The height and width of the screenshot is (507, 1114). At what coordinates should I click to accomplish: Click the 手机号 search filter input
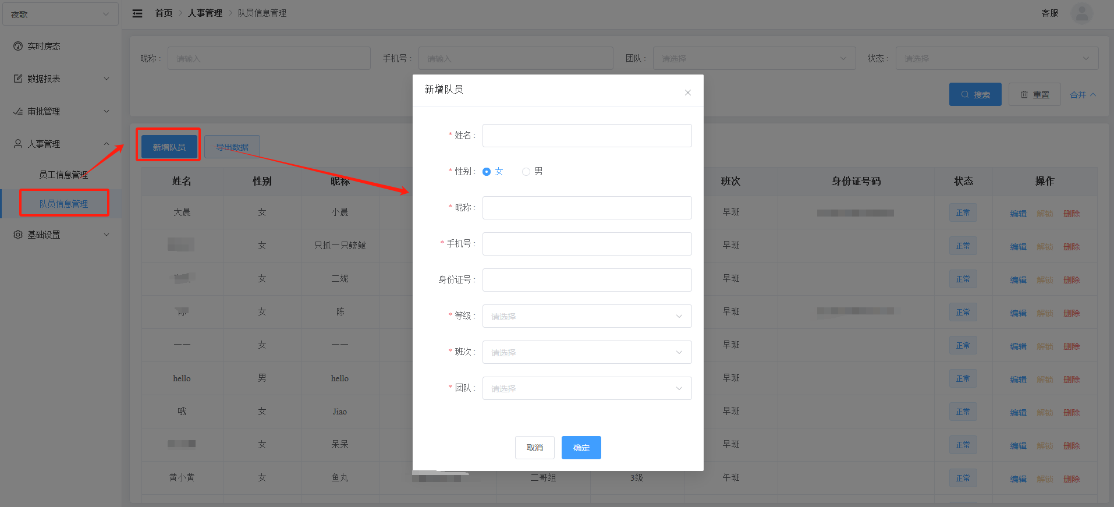pyautogui.click(x=516, y=58)
